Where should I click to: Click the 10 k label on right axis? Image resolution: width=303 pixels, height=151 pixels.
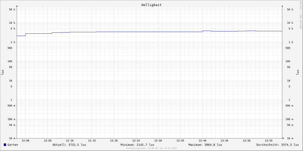pos(290,23)
